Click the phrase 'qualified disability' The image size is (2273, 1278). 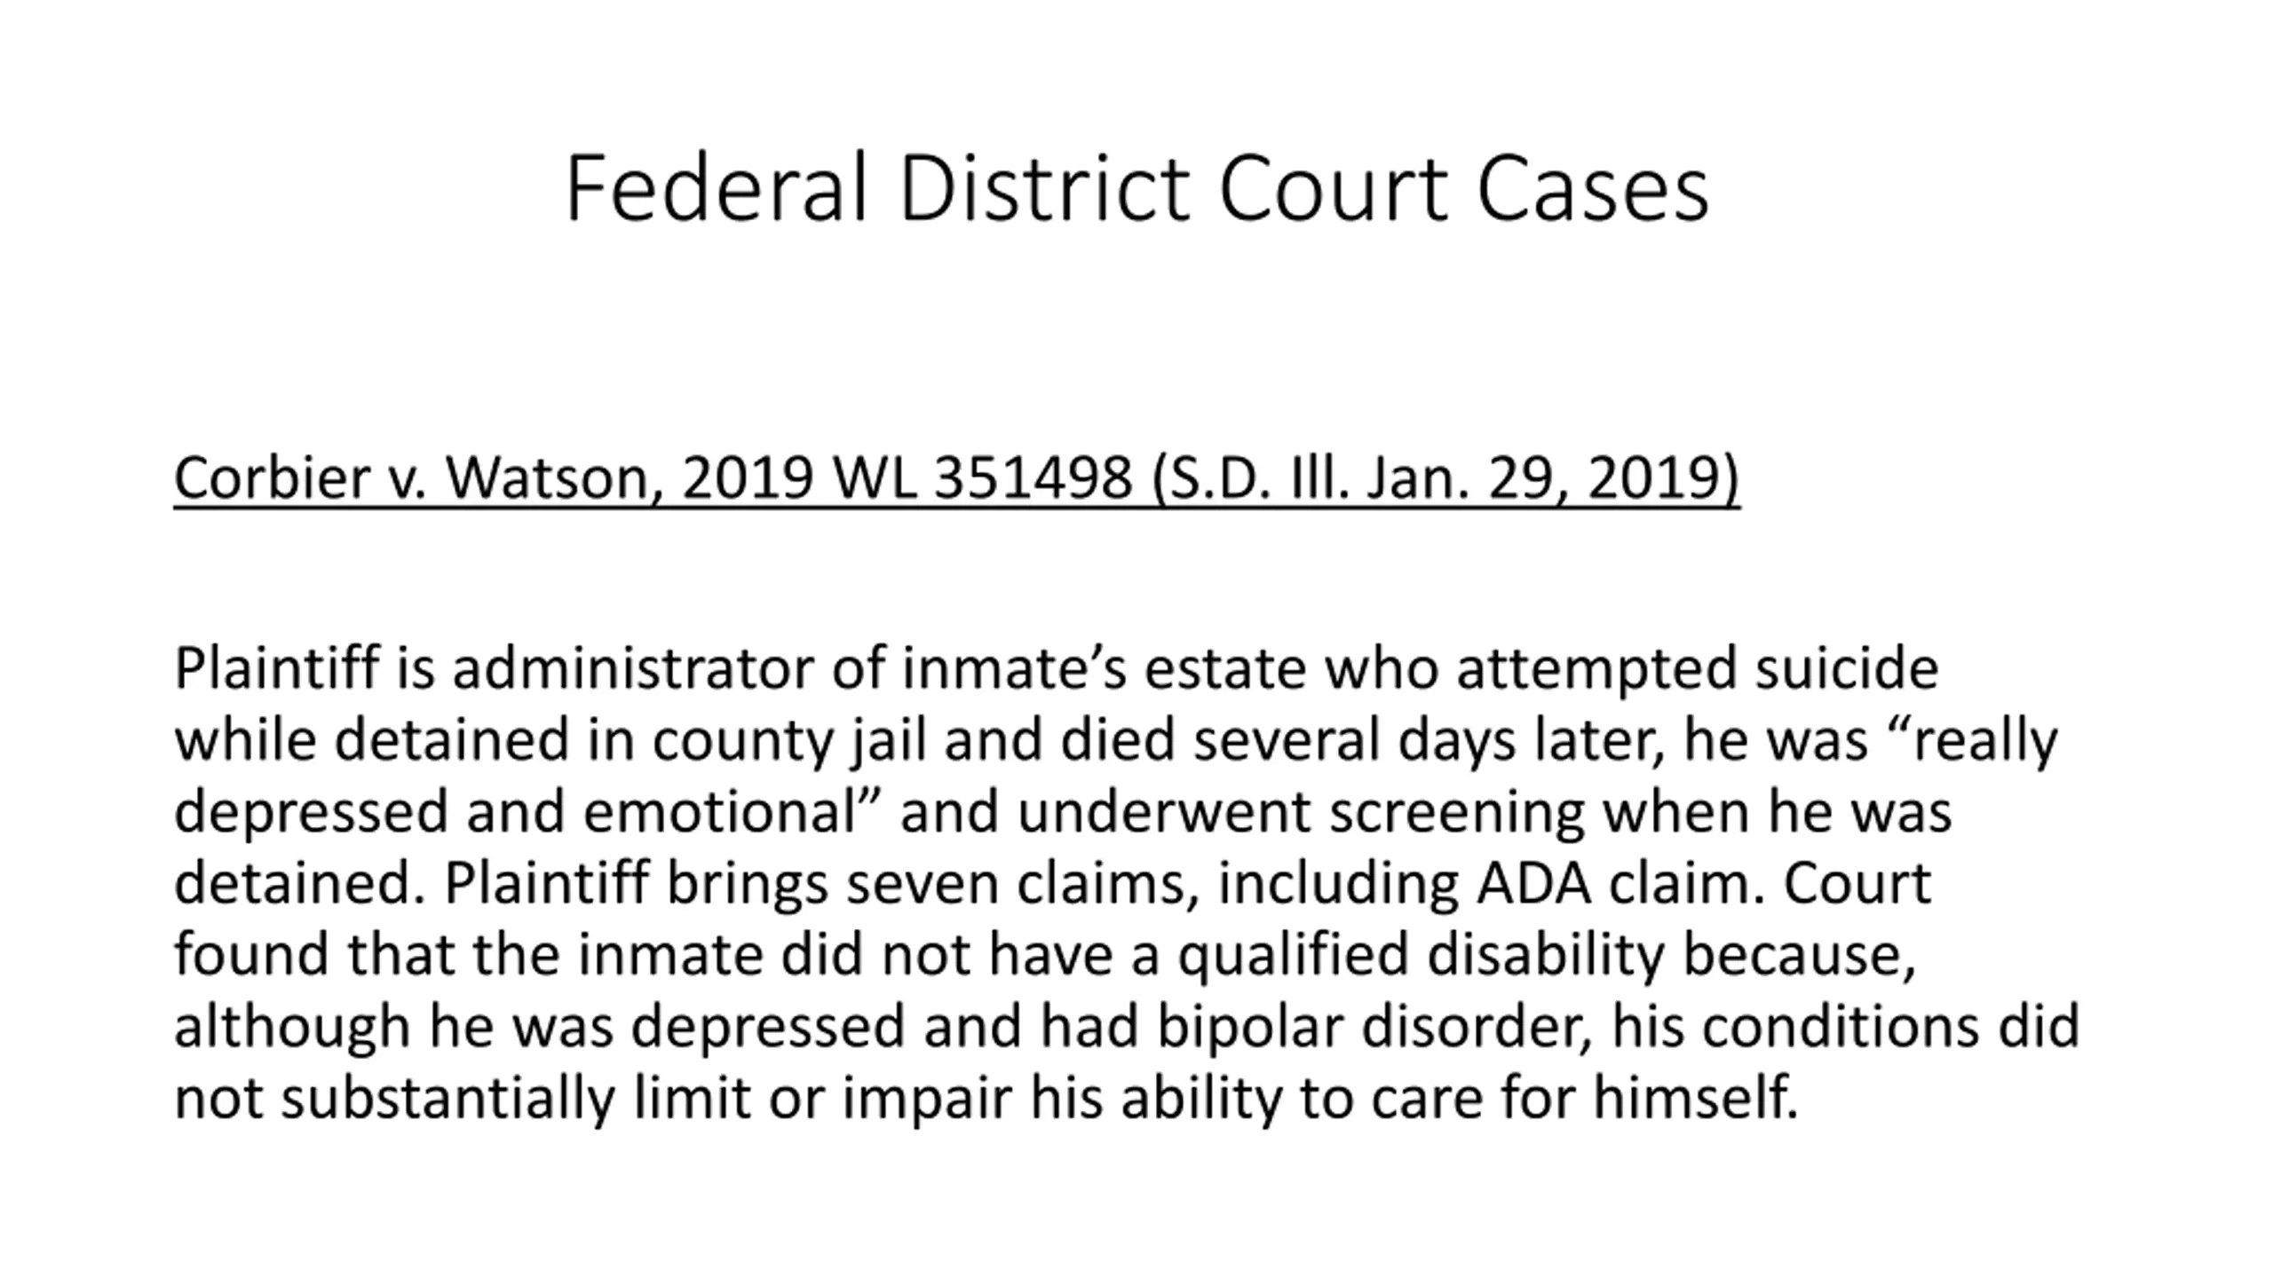1421,957
